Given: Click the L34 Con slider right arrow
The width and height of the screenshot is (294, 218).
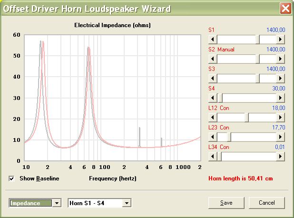Looking at the screenshot, I should (281, 157).
